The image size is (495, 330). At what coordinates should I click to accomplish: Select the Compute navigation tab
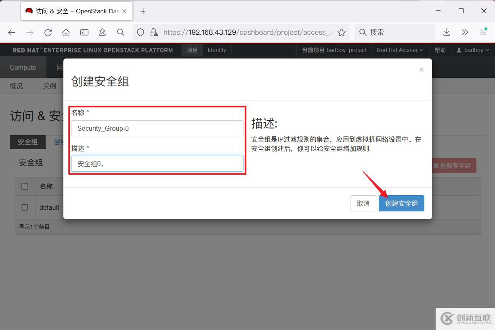point(23,67)
